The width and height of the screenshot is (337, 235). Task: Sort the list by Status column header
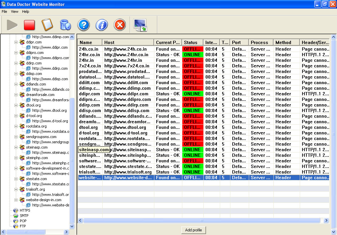192,42
